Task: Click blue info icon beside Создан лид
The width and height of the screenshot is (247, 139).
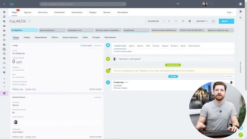Action: pos(108,82)
